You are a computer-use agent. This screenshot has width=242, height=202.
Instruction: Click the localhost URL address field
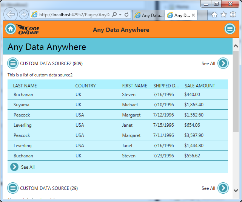click(x=74, y=15)
